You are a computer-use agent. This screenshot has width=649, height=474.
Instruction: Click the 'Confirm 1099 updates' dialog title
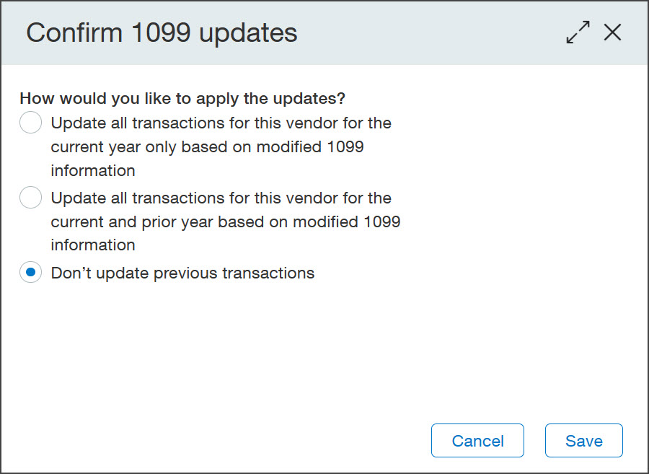pos(162,32)
